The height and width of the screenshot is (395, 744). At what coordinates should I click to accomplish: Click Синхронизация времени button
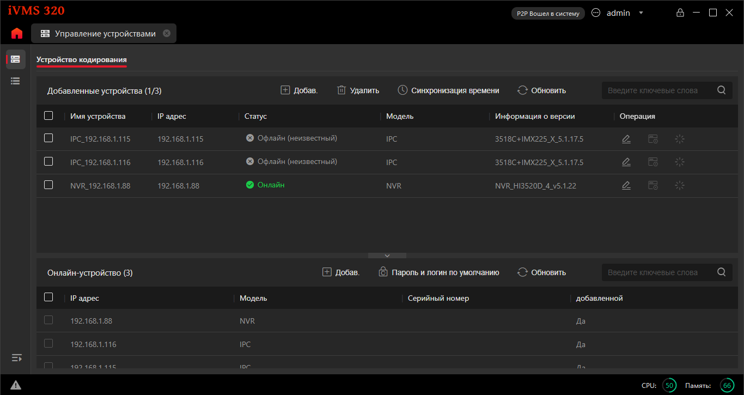(448, 90)
